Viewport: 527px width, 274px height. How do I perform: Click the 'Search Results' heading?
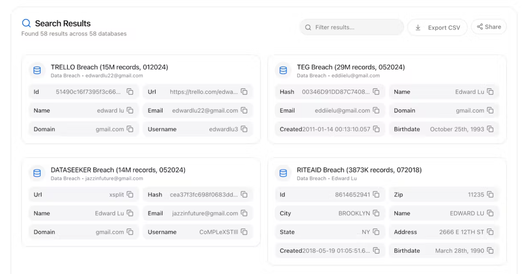tap(63, 24)
